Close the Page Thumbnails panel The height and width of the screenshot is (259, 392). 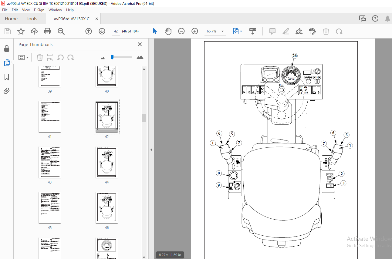click(140, 44)
